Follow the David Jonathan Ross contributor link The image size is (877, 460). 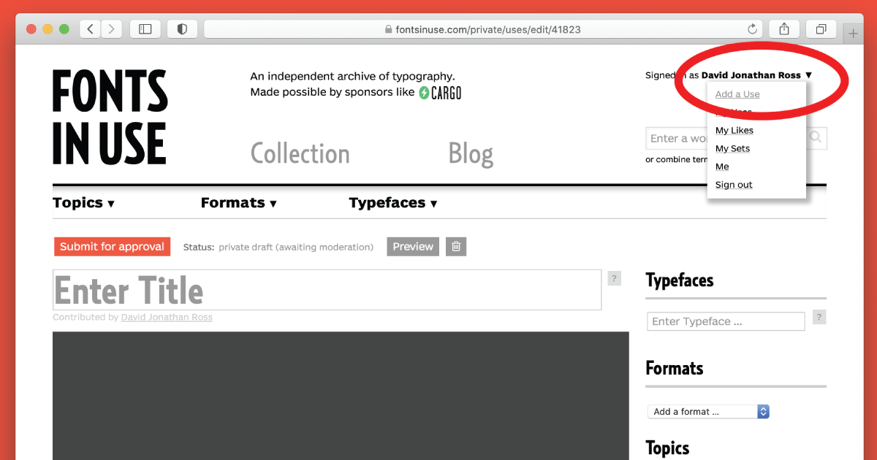(167, 318)
